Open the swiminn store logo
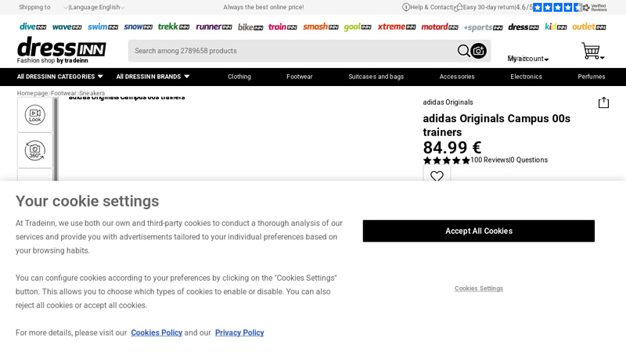This screenshot has width=626, height=352. 103,27
